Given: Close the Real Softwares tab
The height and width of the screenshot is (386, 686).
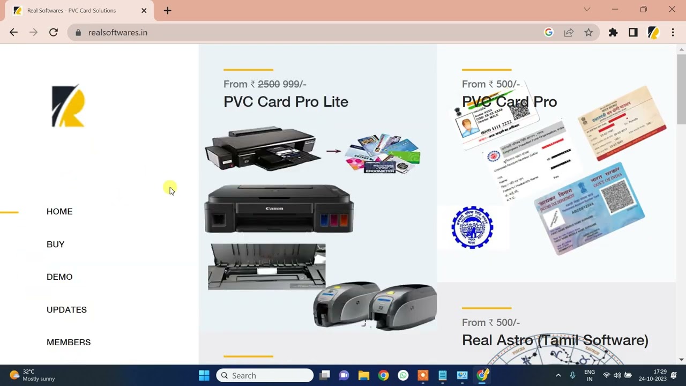Looking at the screenshot, I should pos(144,10).
